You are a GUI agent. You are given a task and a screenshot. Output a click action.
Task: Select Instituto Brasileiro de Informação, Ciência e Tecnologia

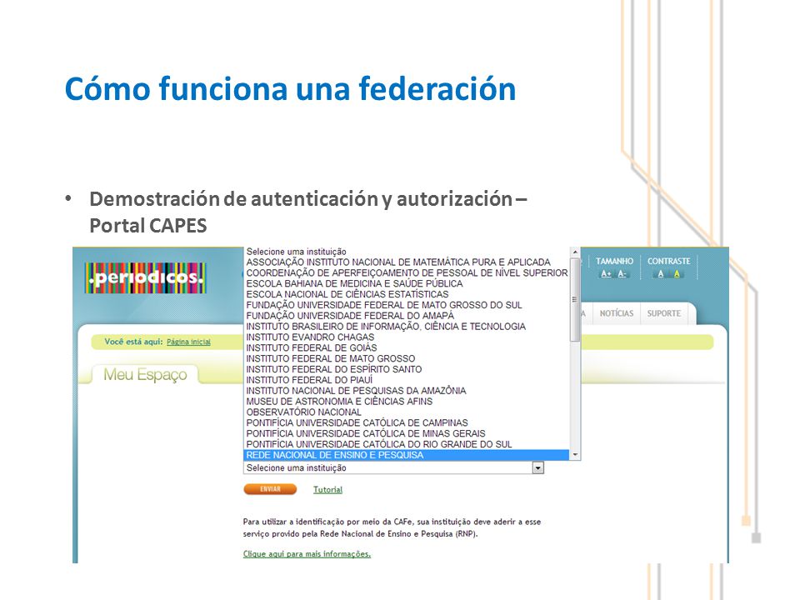(x=406, y=327)
